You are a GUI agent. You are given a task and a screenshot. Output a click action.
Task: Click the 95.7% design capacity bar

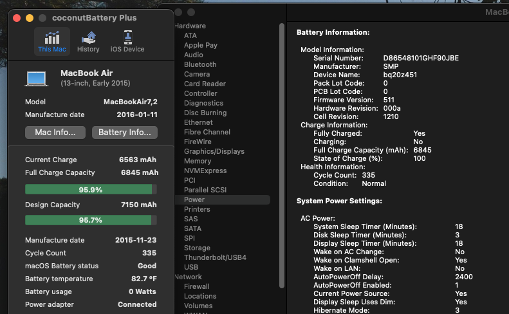pos(91,220)
